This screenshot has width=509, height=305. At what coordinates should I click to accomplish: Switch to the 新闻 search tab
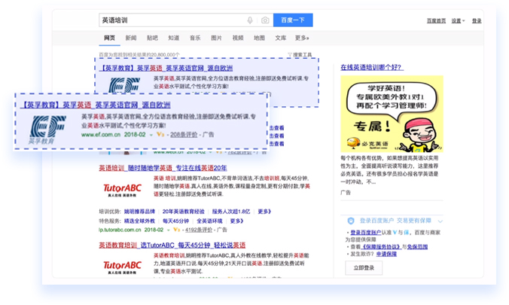point(131,38)
